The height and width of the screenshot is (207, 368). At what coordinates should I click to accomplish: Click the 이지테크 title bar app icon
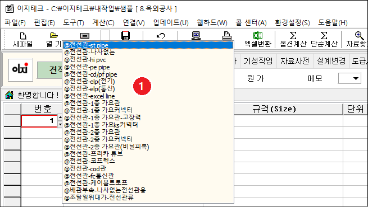pyautogui.click(x=10, y=8)
